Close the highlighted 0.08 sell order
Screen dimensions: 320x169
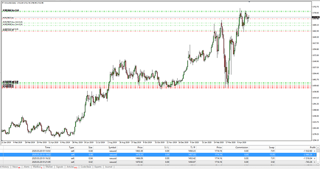tap(314, 155)
